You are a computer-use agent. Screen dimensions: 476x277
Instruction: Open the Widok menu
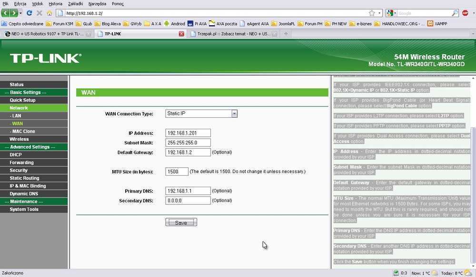37,4
